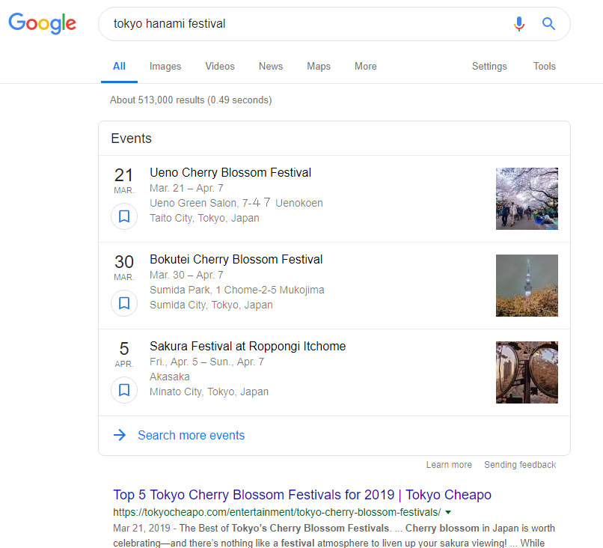Open Top 5 Tokyo Cherry Blossom Festivals link
Viewport: 603px width, 548px height.
302,495
